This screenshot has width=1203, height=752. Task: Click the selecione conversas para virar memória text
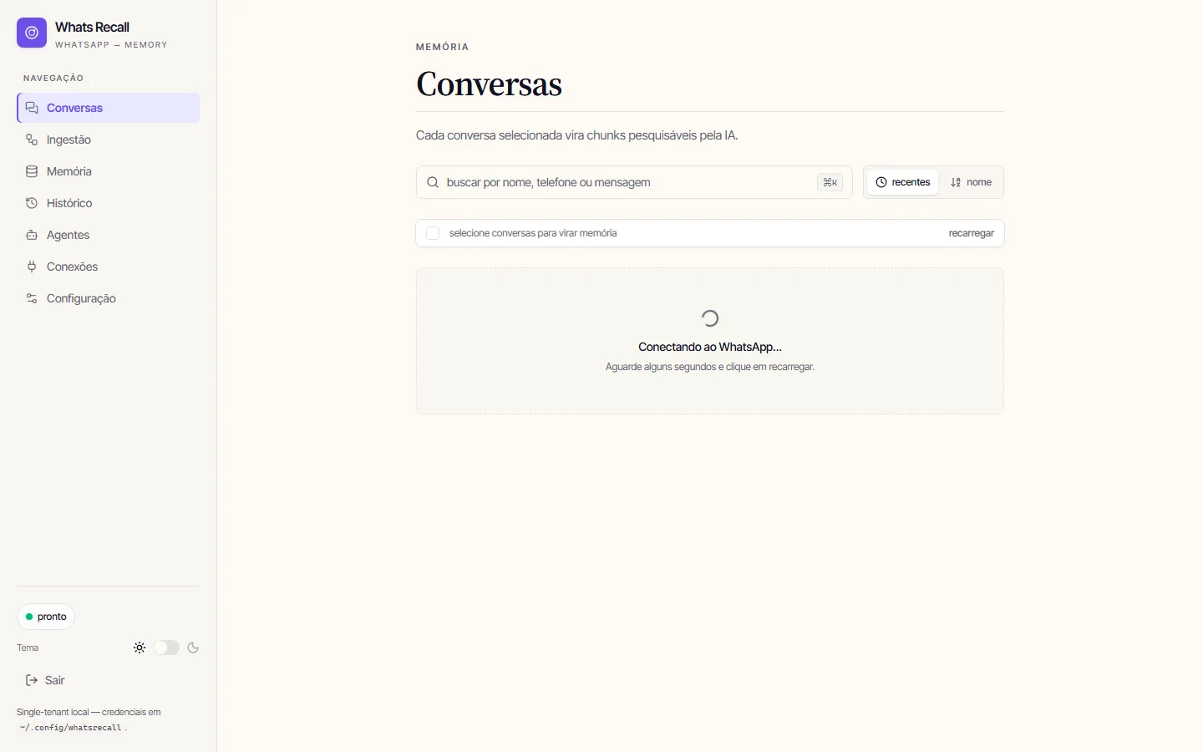tap(533, 233)
